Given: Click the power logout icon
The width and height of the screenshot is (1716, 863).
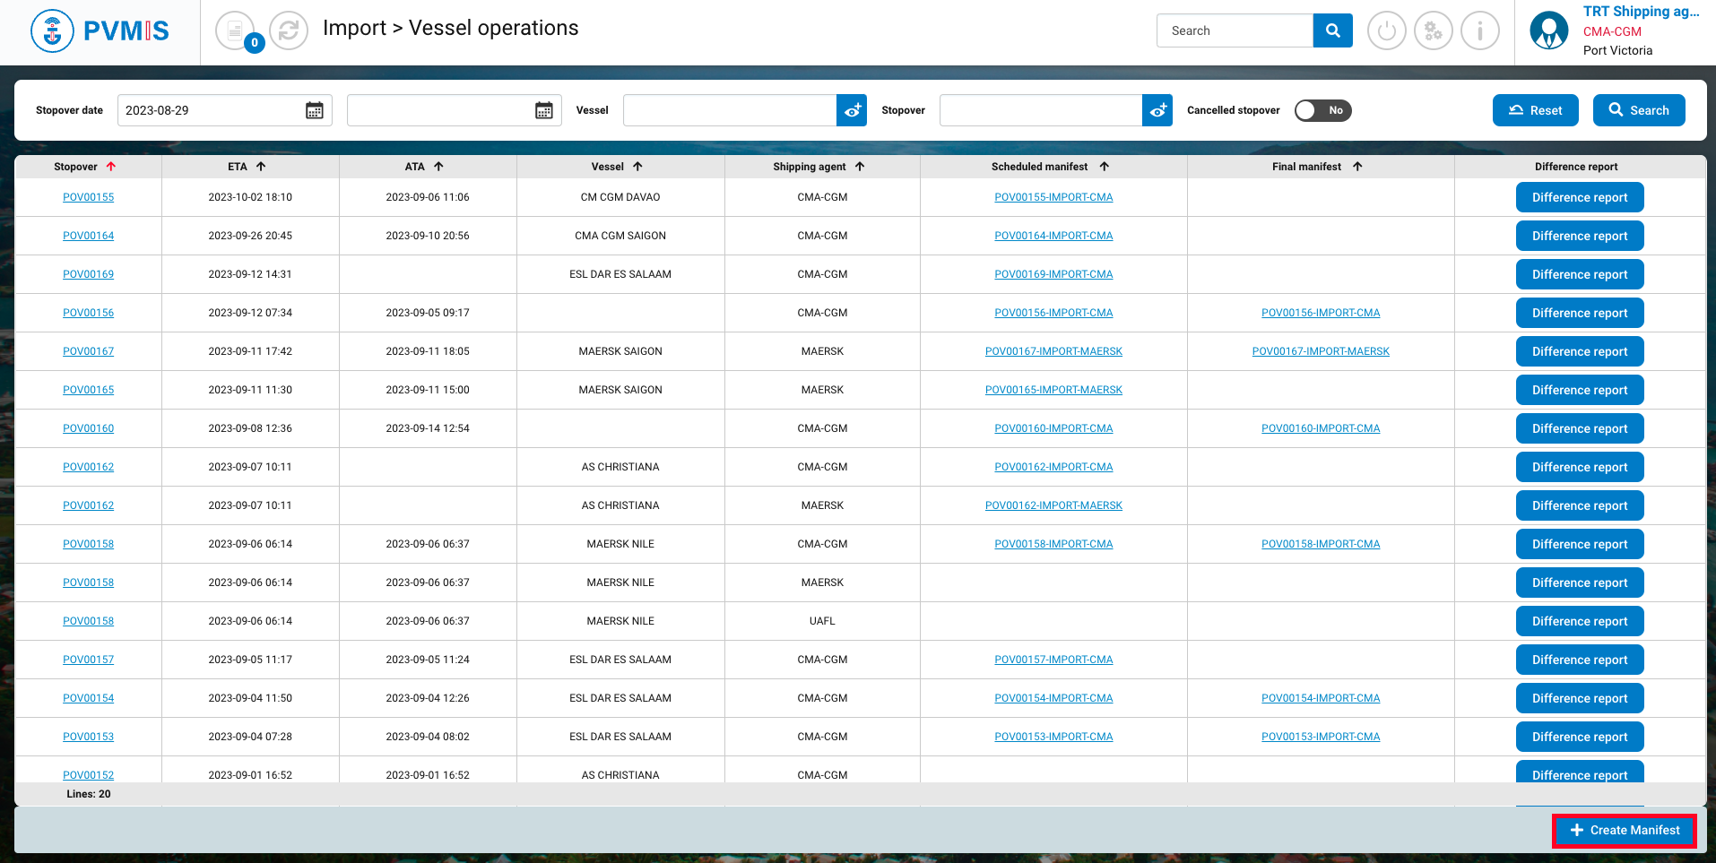Looking at the screenshot, I should 1386,31.
